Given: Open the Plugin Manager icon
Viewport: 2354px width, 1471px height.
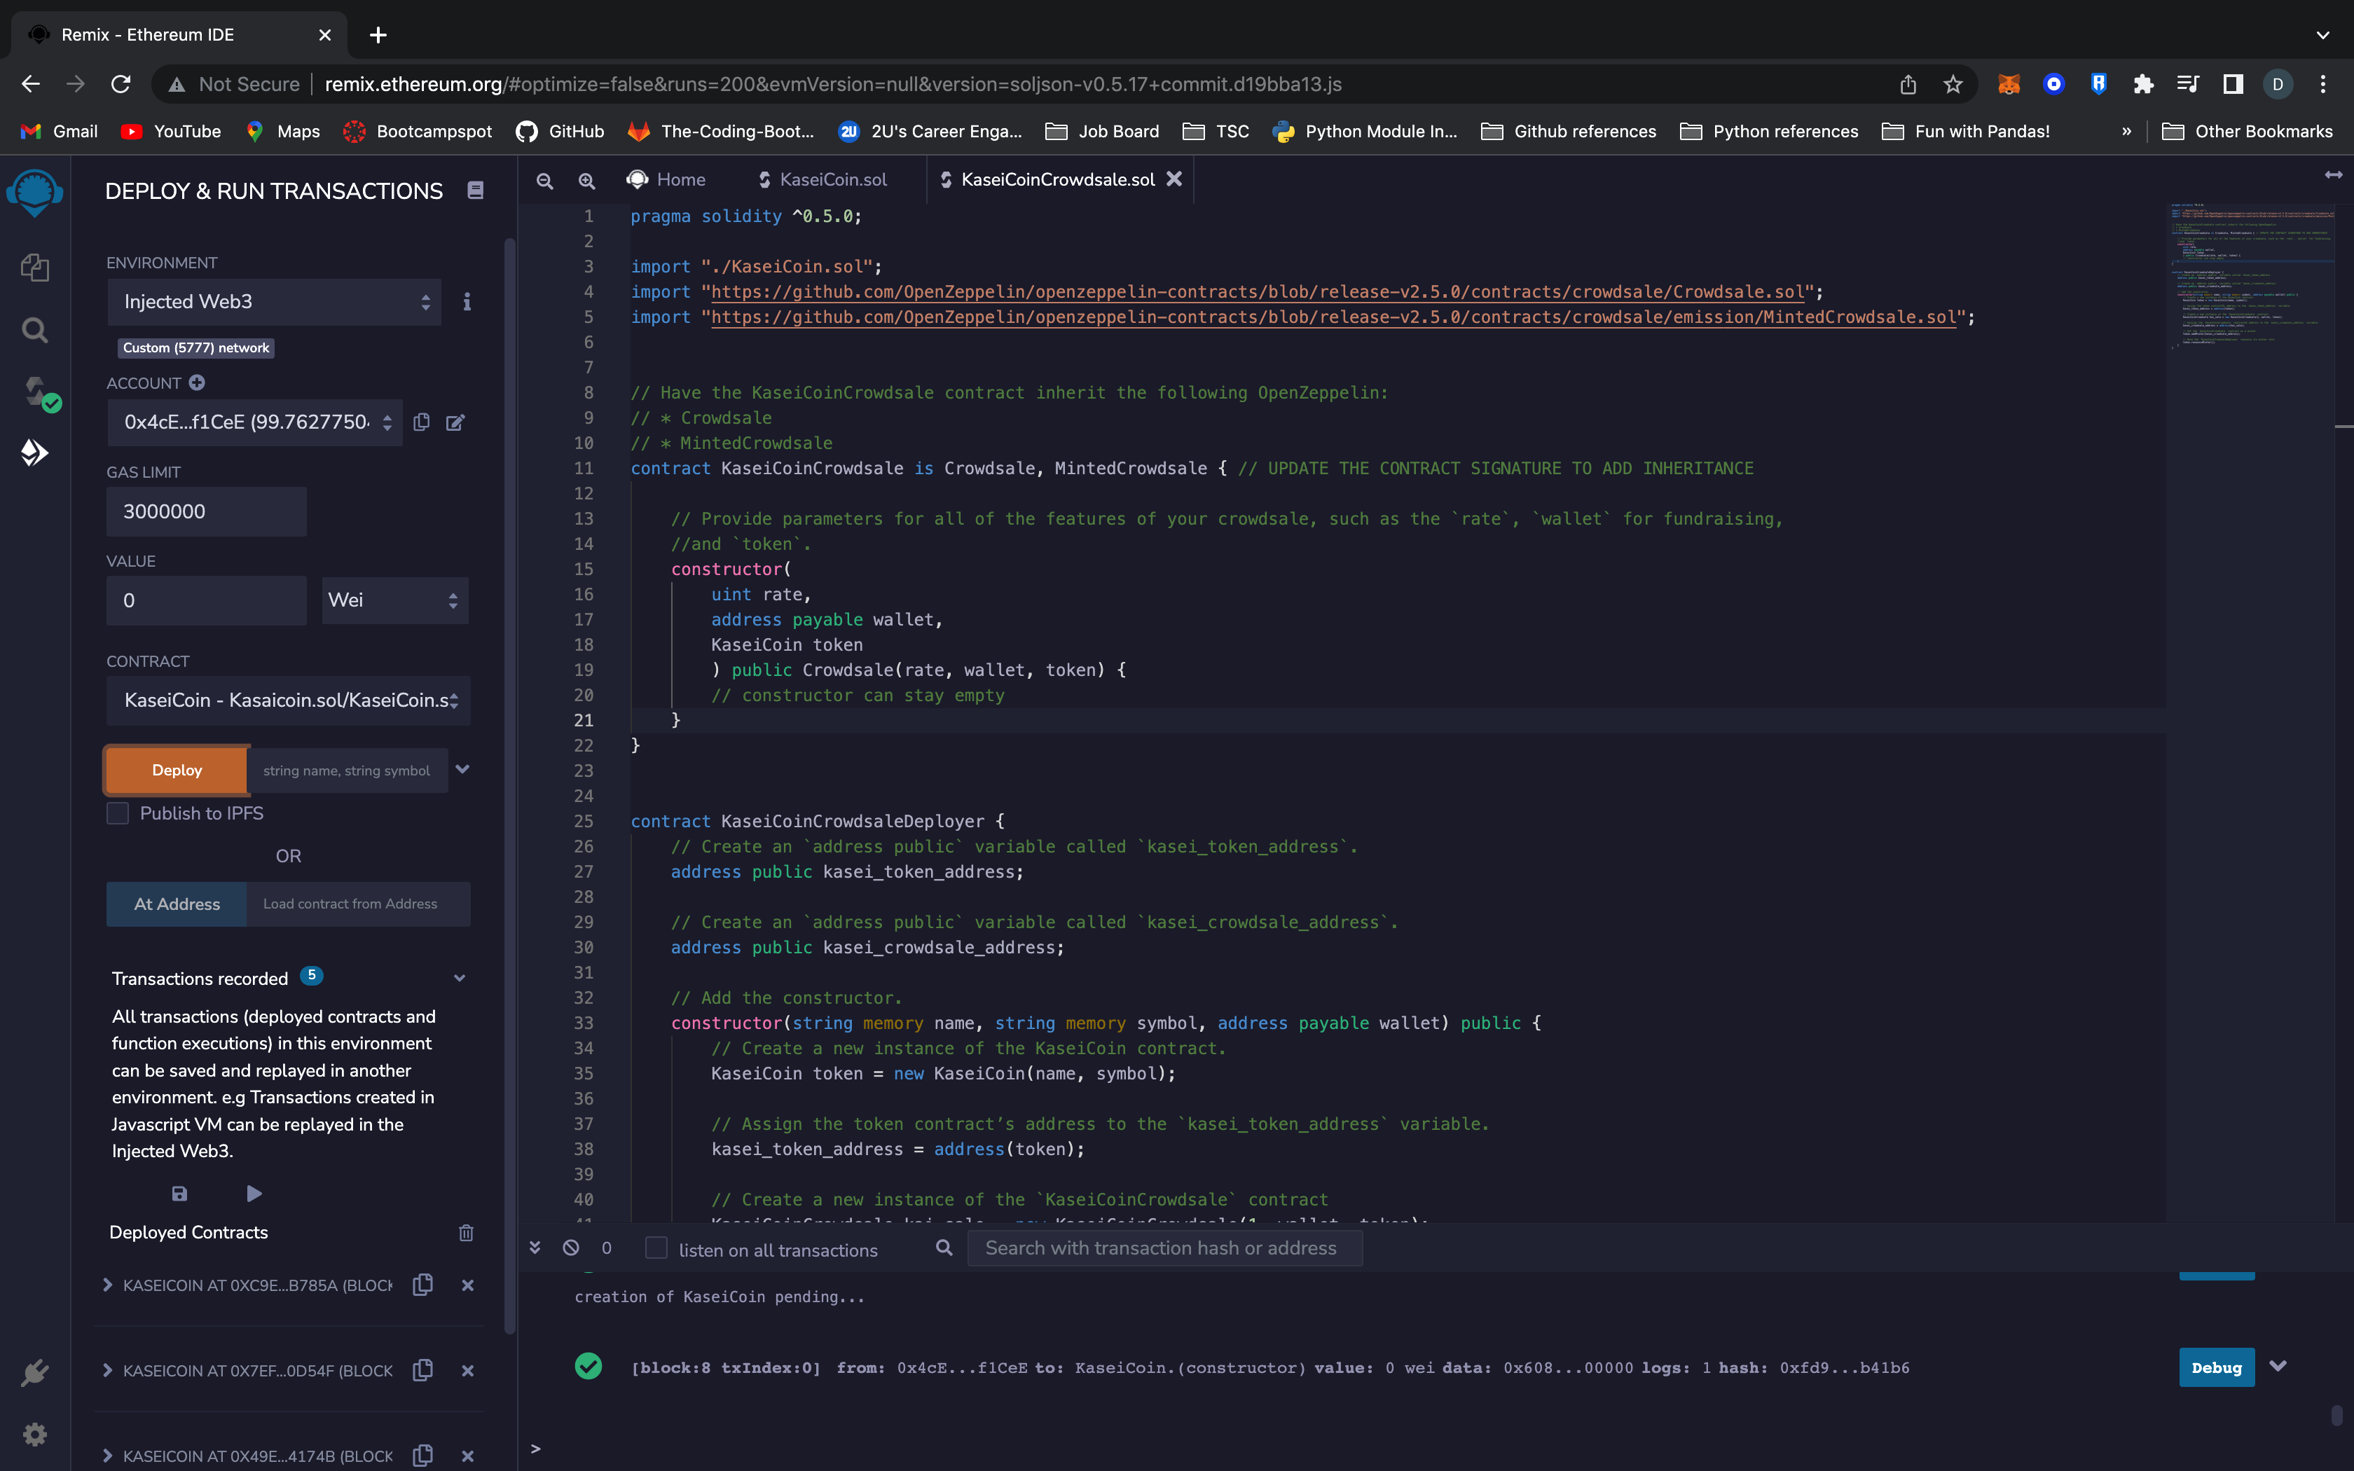Looking at the screenshot, I should click(x=34, y=1373).
